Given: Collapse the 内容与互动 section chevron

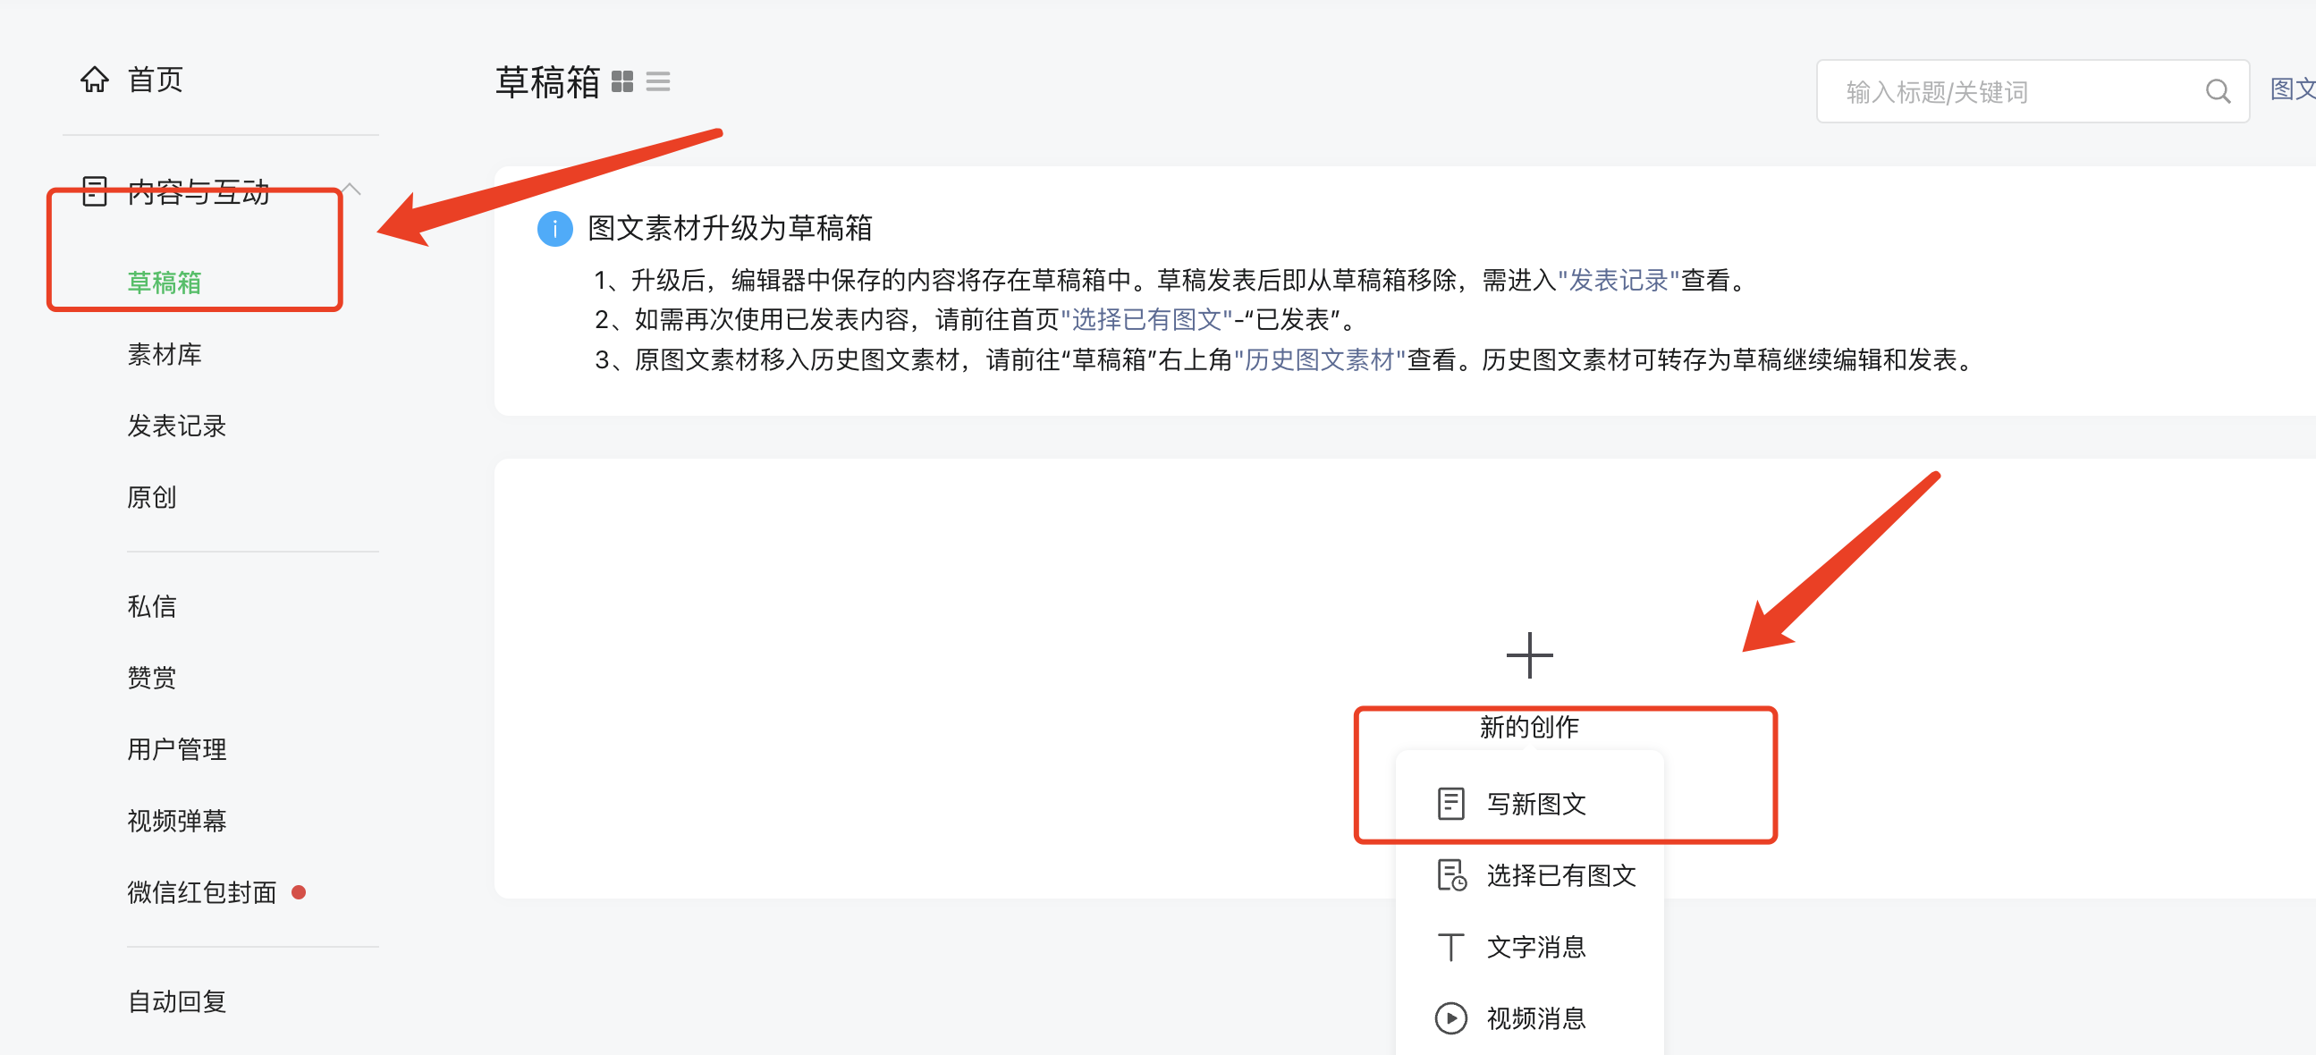Looking at the screenshot, I should 351,190.
